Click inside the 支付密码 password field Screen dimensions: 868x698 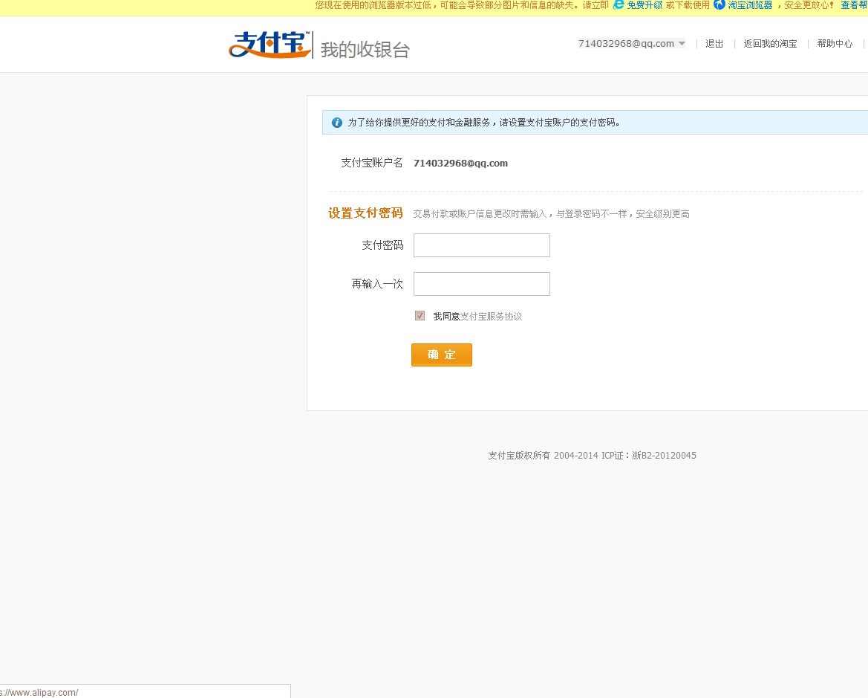tap(481, 245)
